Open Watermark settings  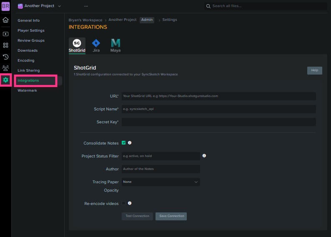coord(27,90)
